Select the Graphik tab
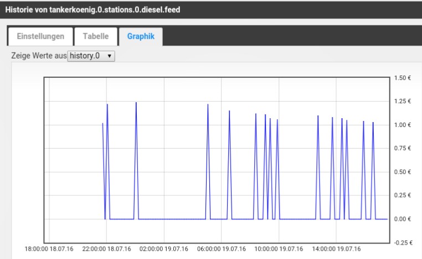The height and width of the screenshot is (259, 422). click(x=141, y=37)
